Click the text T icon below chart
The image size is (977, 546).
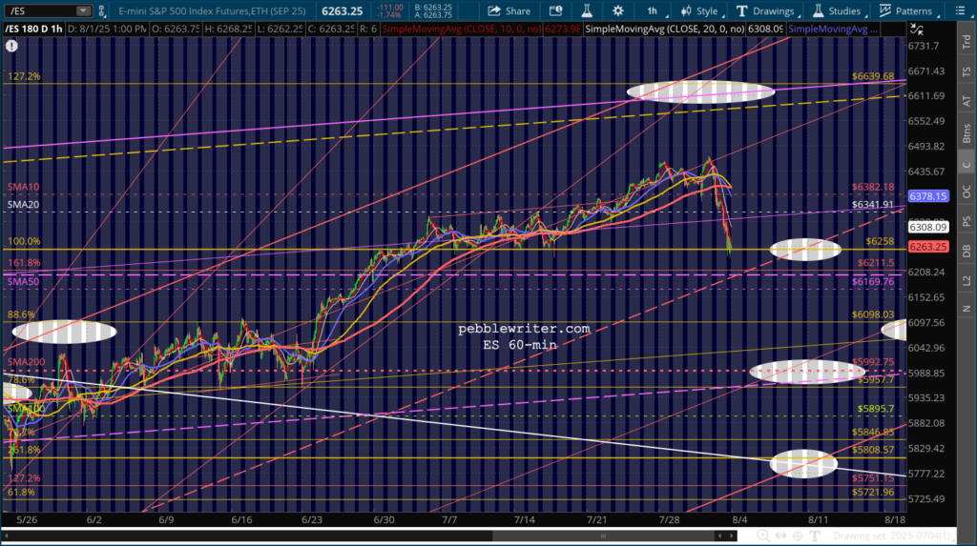(815, 536)
